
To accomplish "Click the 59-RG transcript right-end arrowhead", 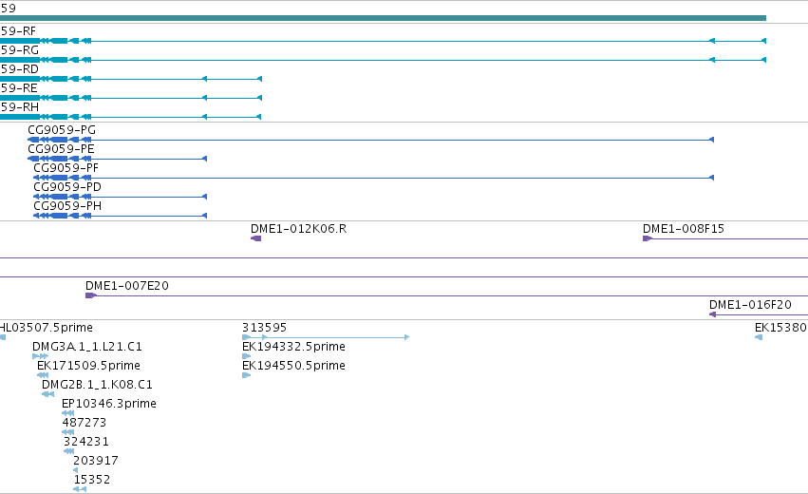I will coord(763,60).
